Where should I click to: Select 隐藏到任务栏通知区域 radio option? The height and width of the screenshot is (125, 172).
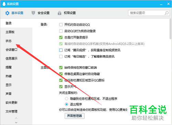pos(66,98)
